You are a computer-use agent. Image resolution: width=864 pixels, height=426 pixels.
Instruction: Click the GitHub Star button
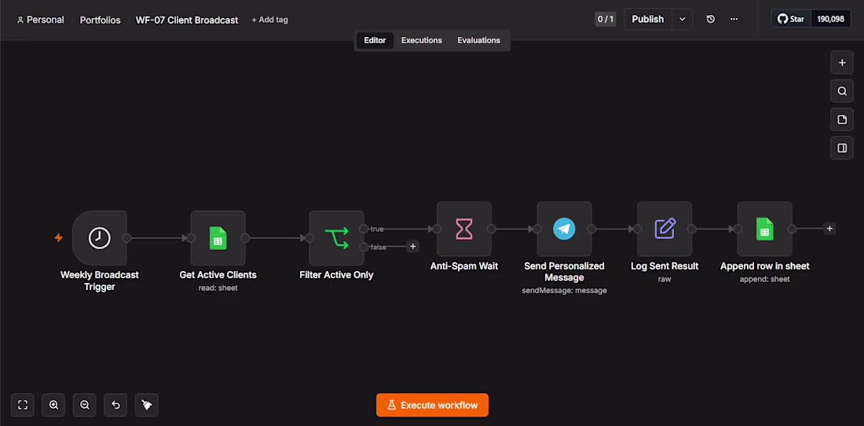791,20
